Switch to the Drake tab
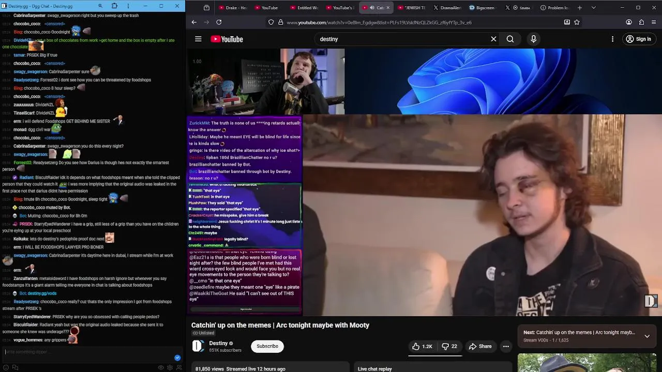Image resolution: width=662 pixels, height=372 pixels. pos(233,8)
